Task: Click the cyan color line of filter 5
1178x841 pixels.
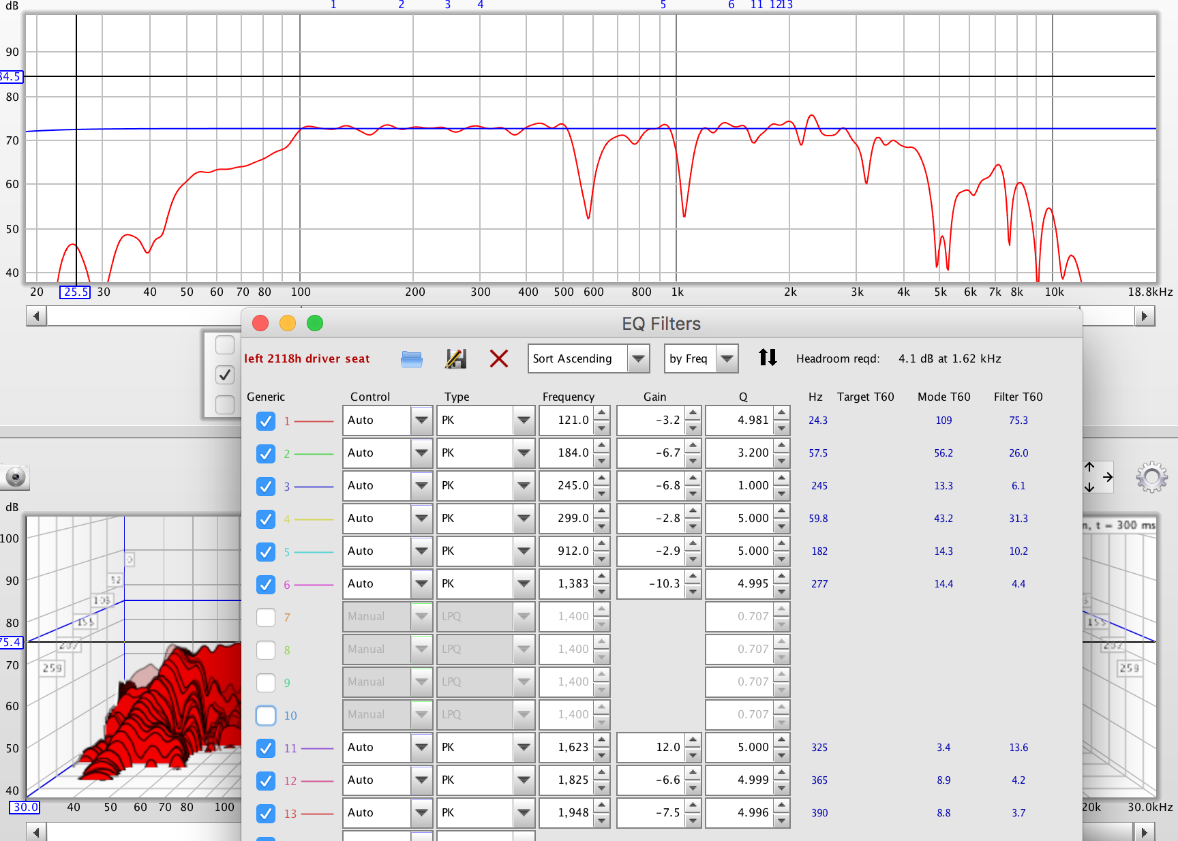Action: point(314,552)
